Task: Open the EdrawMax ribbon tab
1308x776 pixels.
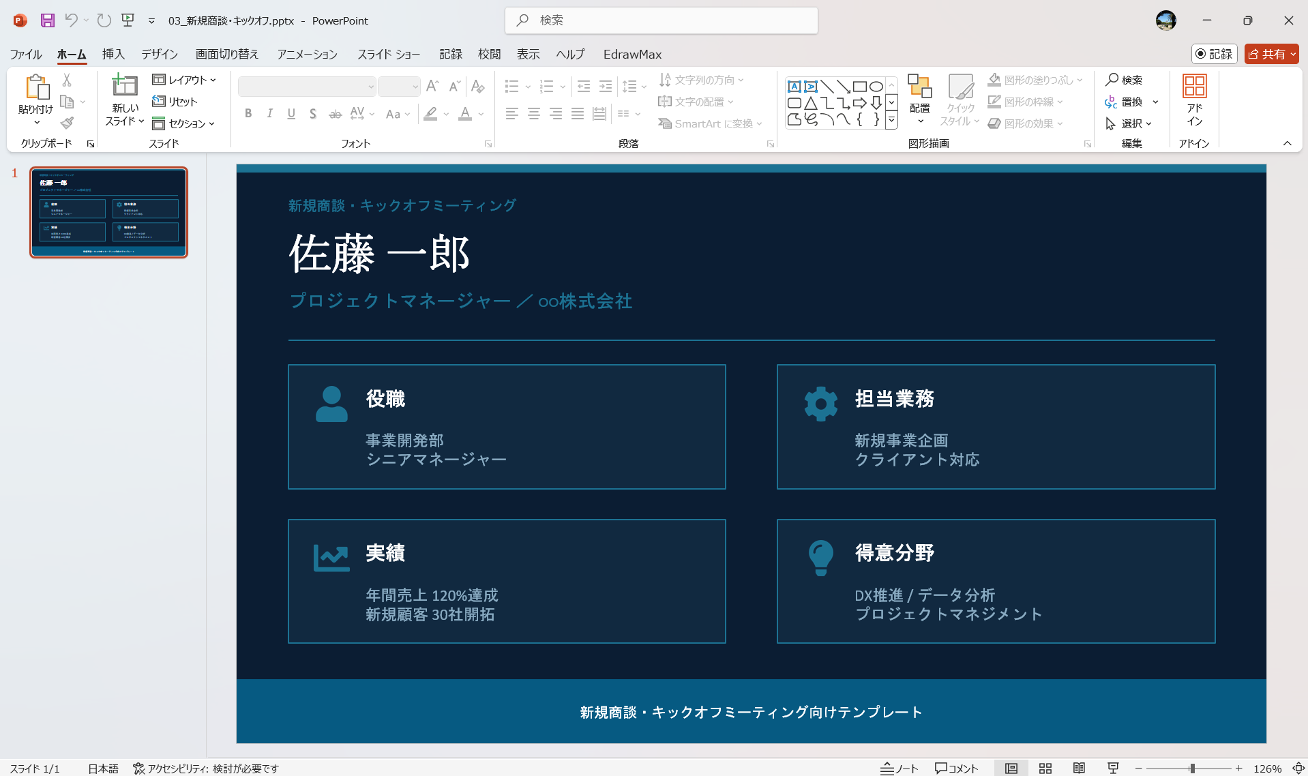Action: [631, 54]
